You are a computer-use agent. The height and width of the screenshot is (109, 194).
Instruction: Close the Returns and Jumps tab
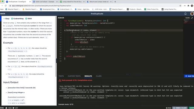[111, 2]
